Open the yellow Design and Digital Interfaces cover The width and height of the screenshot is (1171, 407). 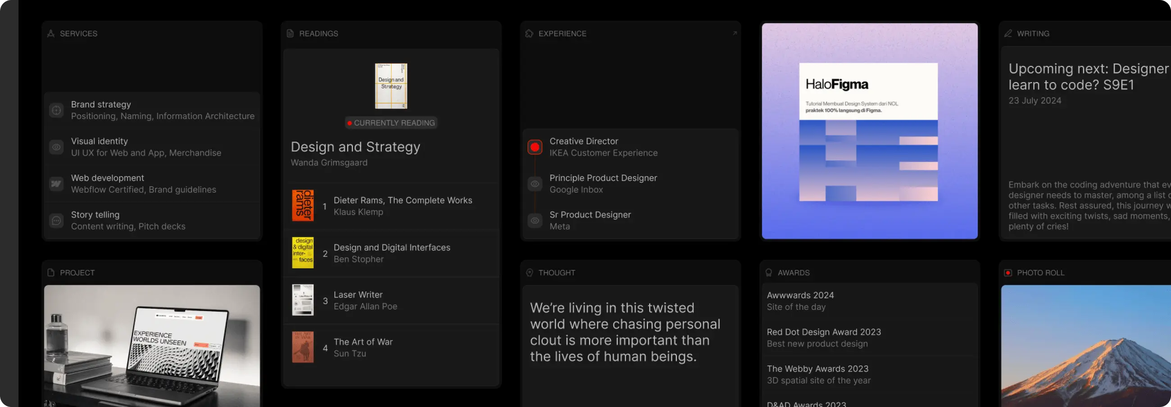point(303,253)
